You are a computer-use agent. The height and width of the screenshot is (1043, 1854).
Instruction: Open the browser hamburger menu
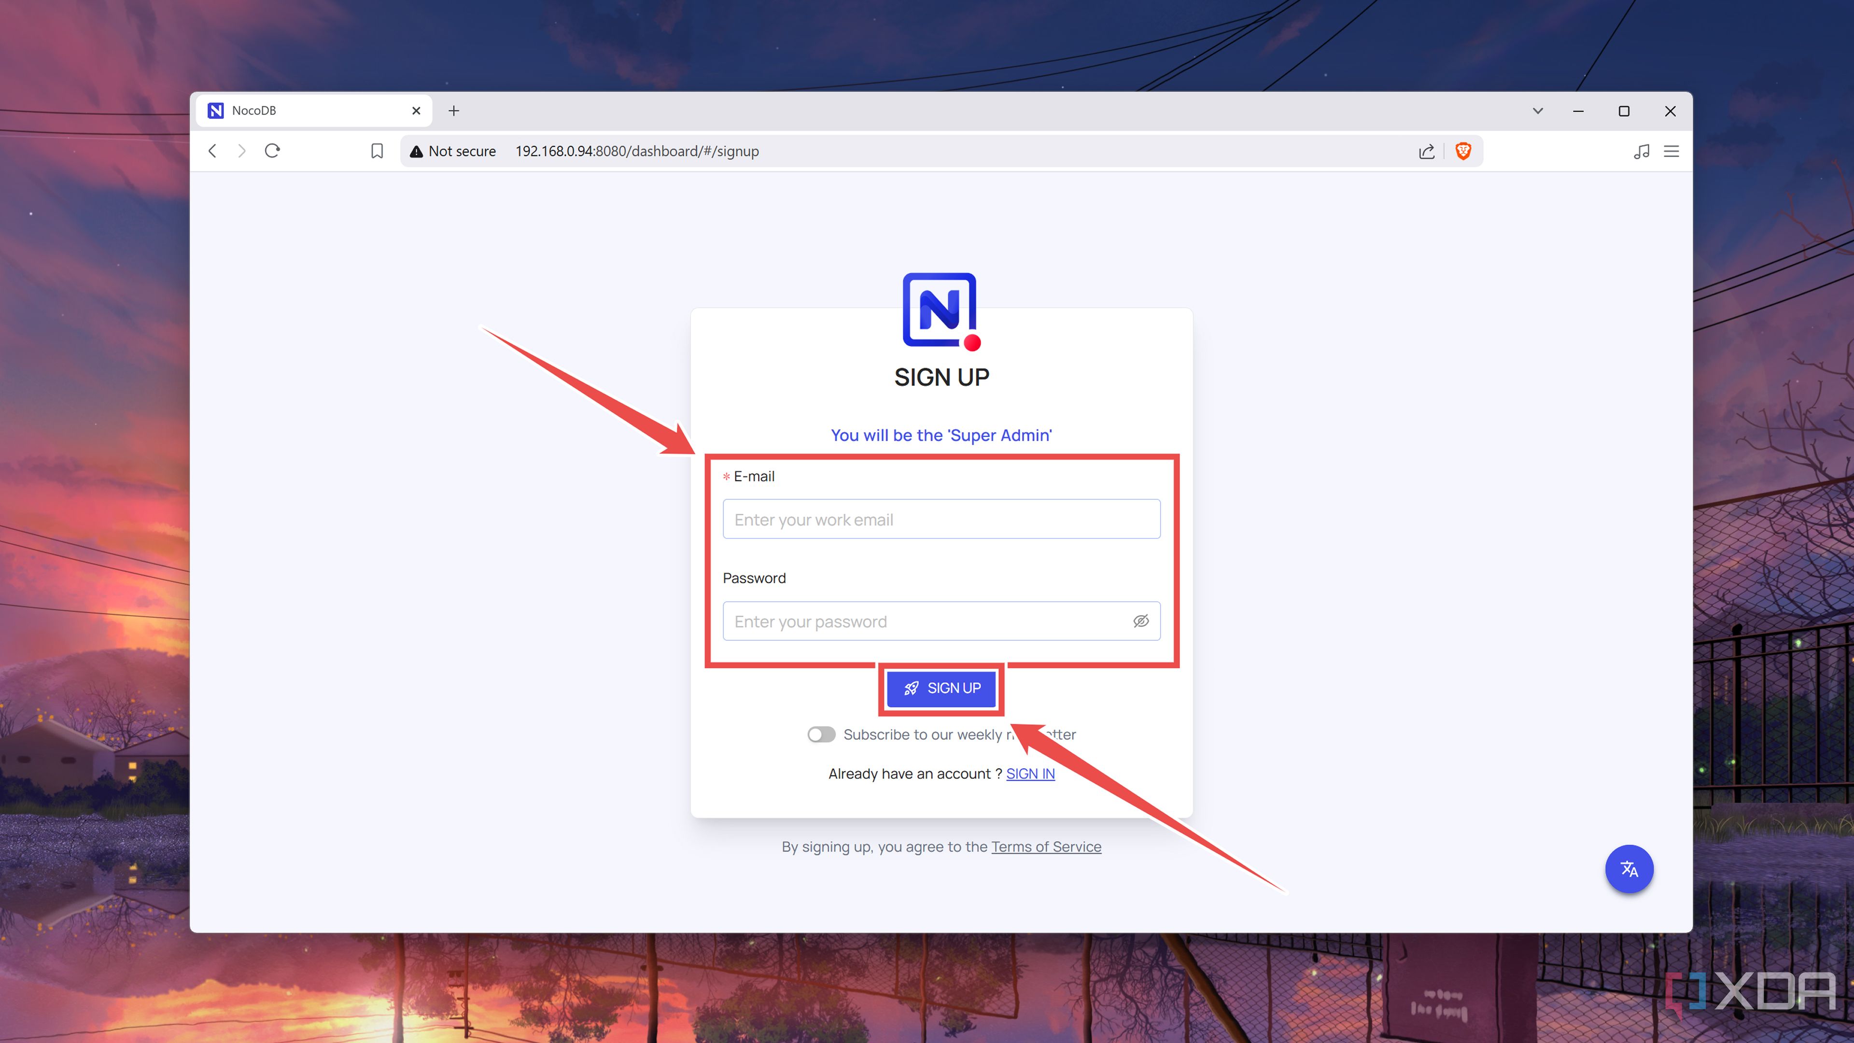click(1671, 151)
